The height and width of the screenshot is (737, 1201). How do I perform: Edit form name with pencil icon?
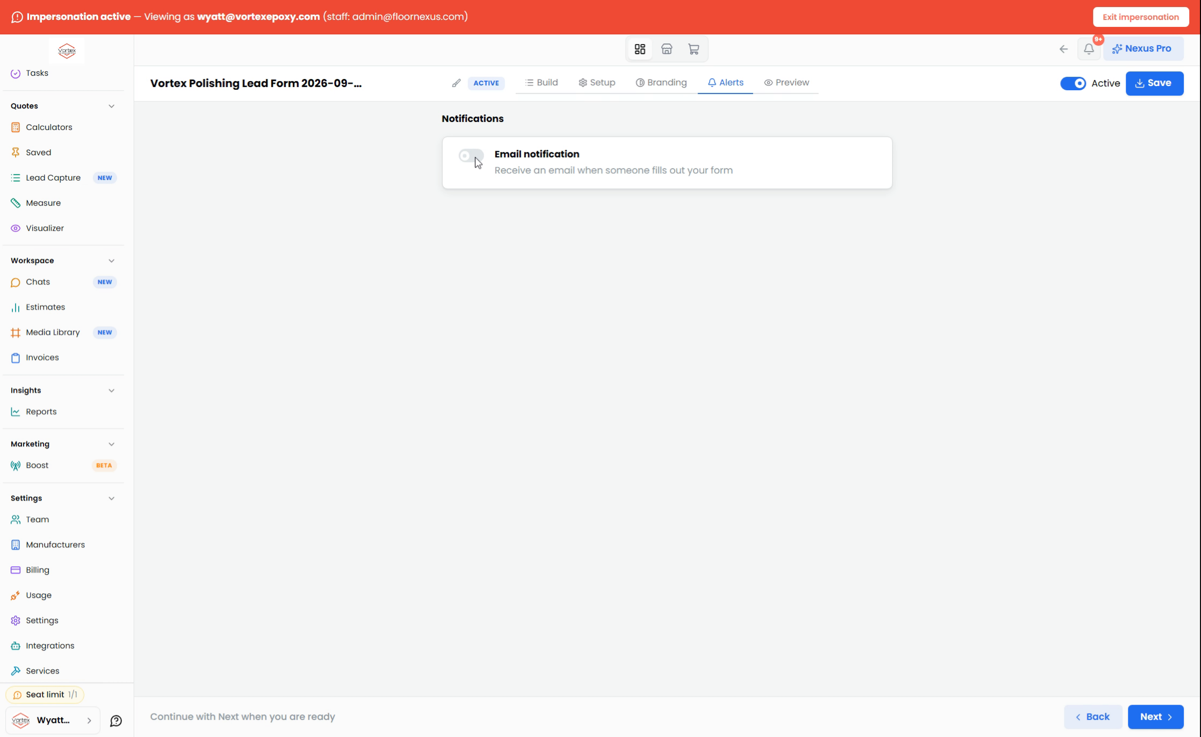tap(456, 83)
